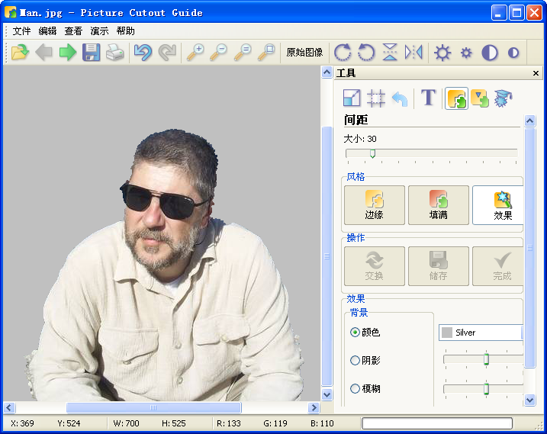Click the 边缘 style button

pos(374,205)
